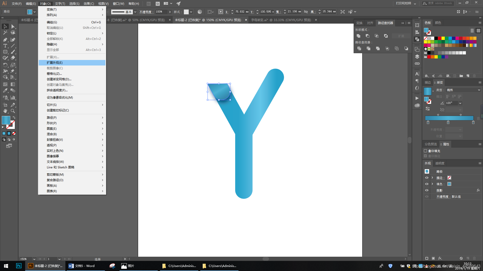Select the Pen tool
483x271 pixels.
[x=5, y=40]
